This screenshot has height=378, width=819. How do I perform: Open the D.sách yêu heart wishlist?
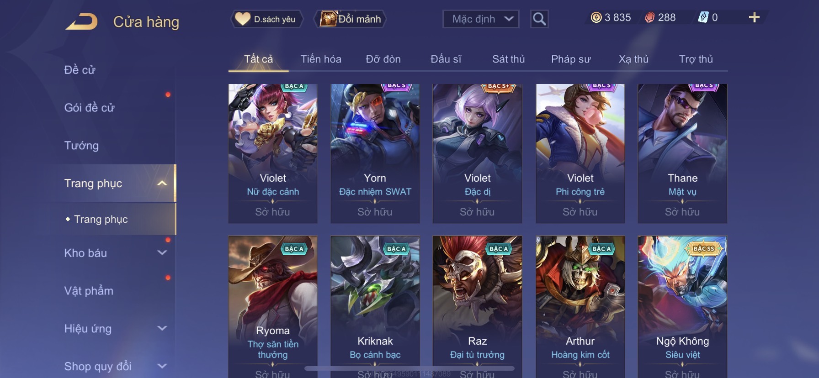266,19
